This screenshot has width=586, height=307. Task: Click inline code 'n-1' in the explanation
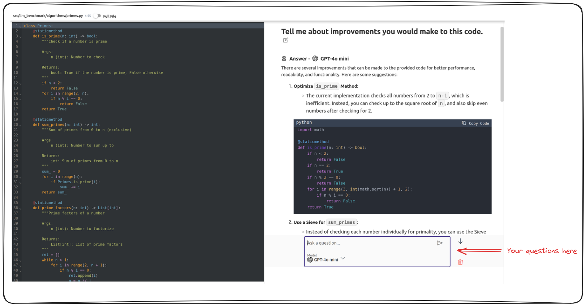(x=443, y=96)
